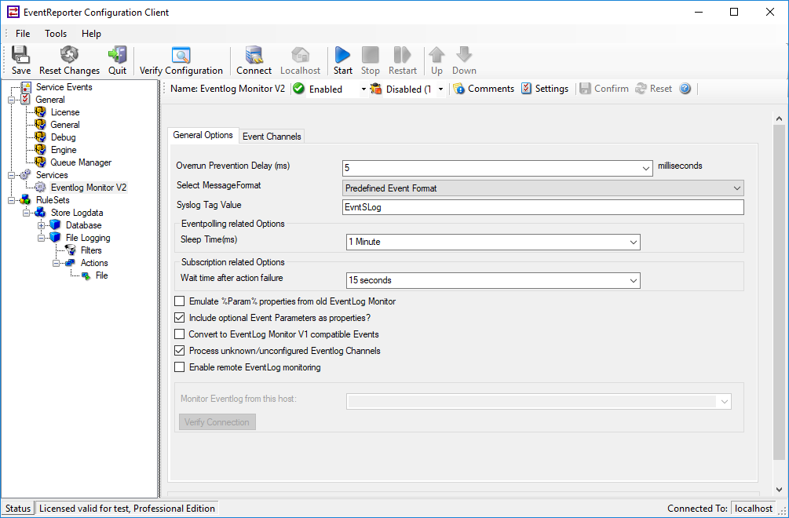
Task: Select the Debug node in the tree
Action: click(x=64, y=137)
